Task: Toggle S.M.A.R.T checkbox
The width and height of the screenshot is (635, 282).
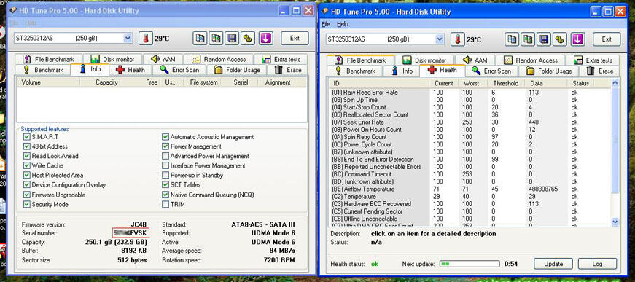Action: [27, 137]
